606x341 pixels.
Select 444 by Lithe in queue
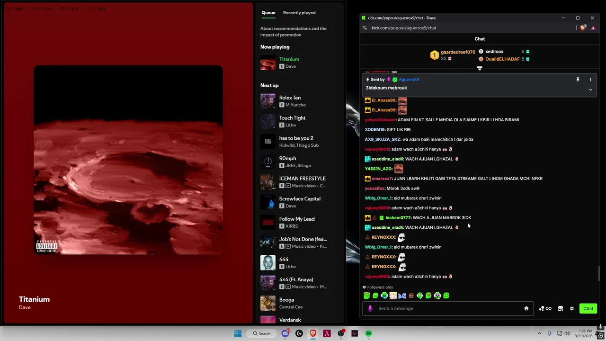(x=301, y=263)
